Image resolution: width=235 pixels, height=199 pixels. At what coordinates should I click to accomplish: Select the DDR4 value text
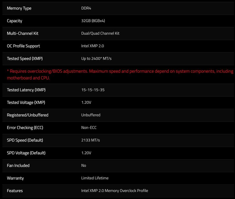[x=86, y=8]
